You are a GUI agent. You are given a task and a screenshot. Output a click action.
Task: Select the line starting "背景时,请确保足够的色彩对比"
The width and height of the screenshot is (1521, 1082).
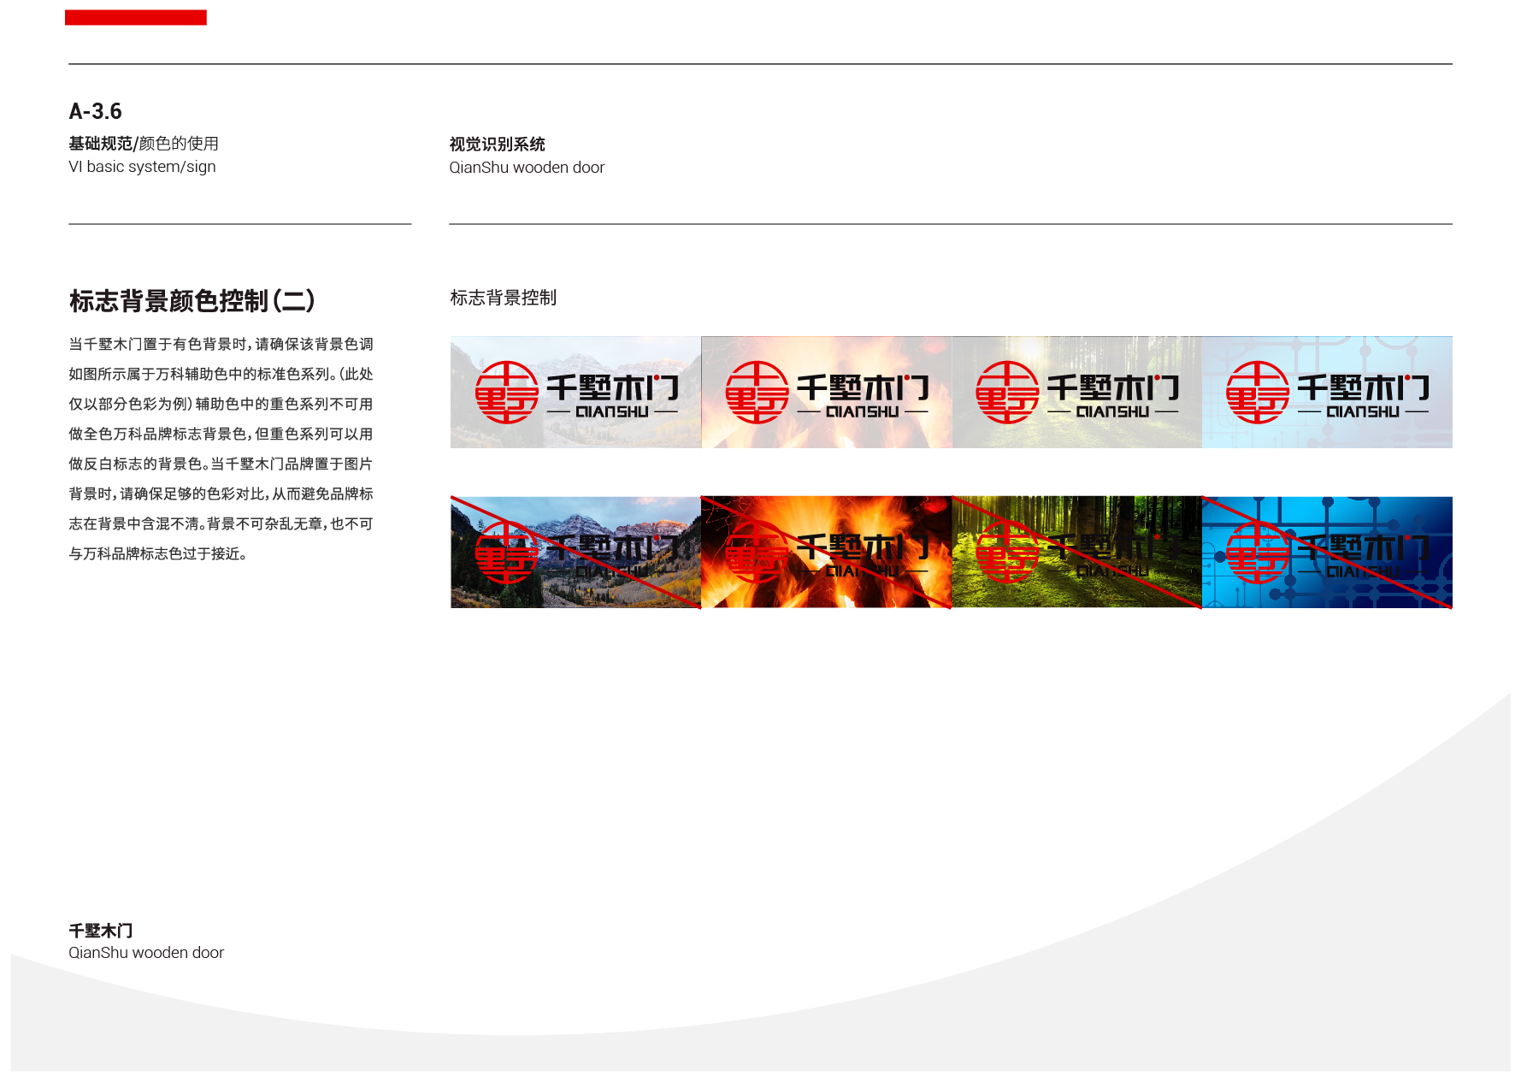point(221,494)
